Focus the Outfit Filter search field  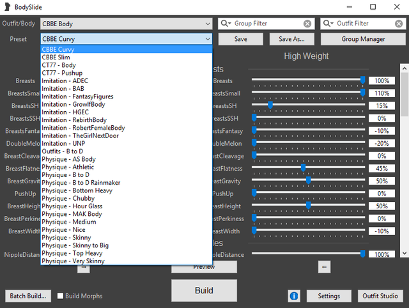tap(365, 24)
